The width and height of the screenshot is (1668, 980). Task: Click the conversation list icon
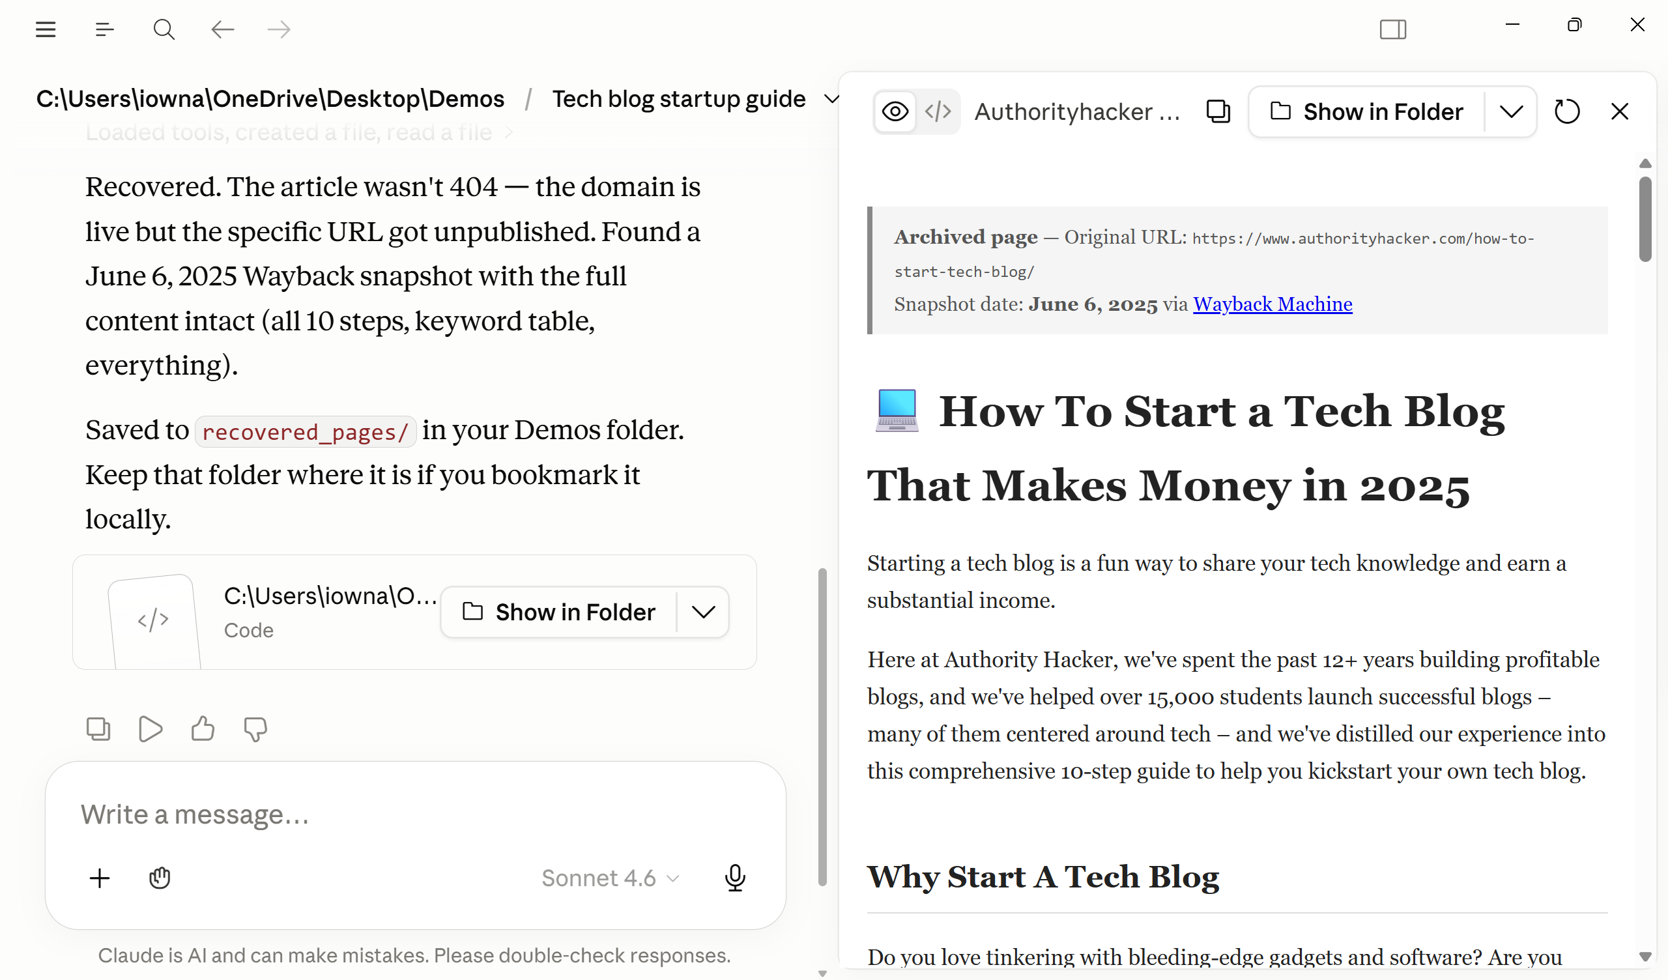tap(105, 30)
